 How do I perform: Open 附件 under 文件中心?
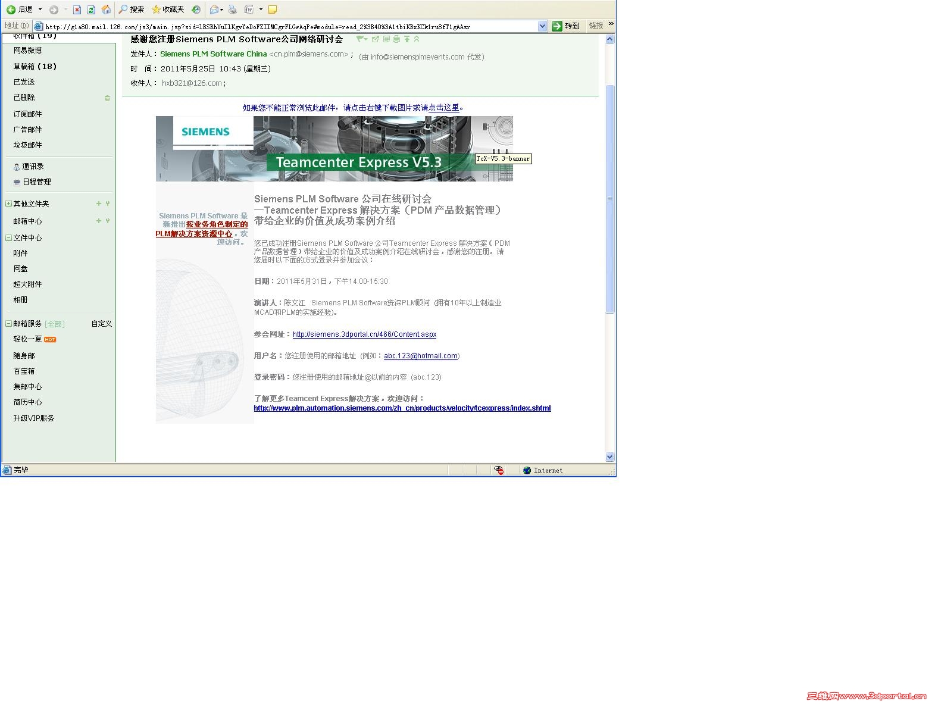click(x=21, y=254)
